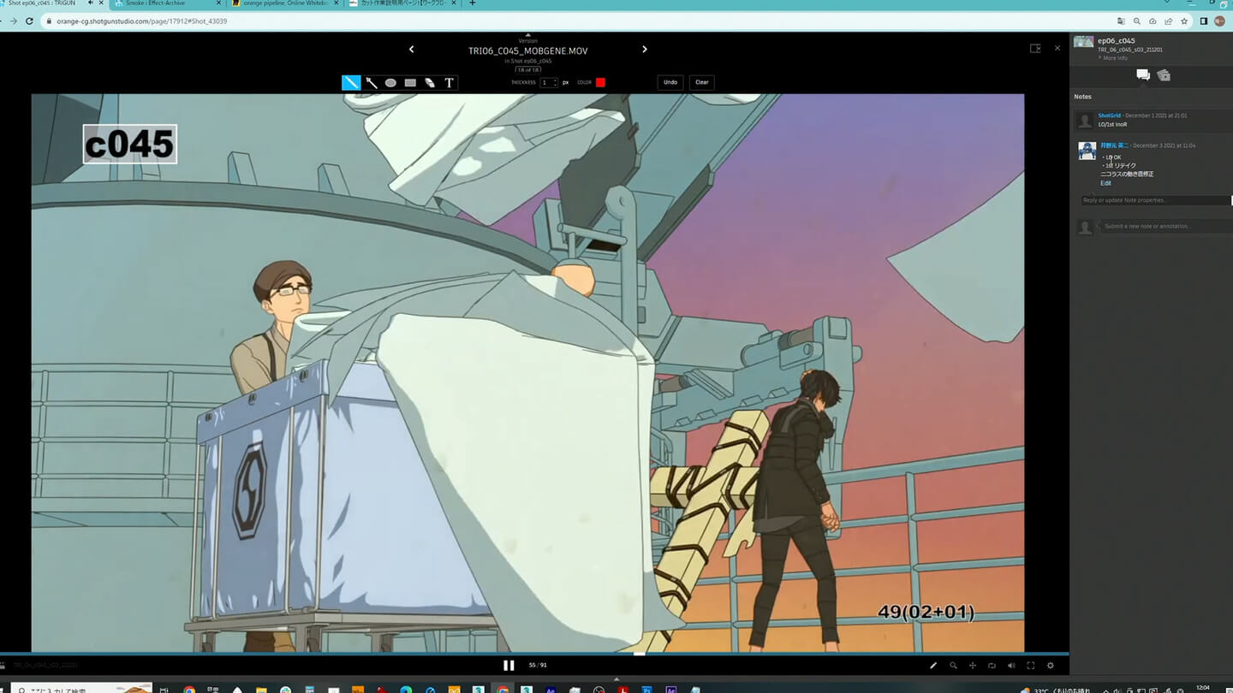Open the red annotation color swatch
Image resolution: width=1233 pixels, height=693 pixels.
coord(600,82)
